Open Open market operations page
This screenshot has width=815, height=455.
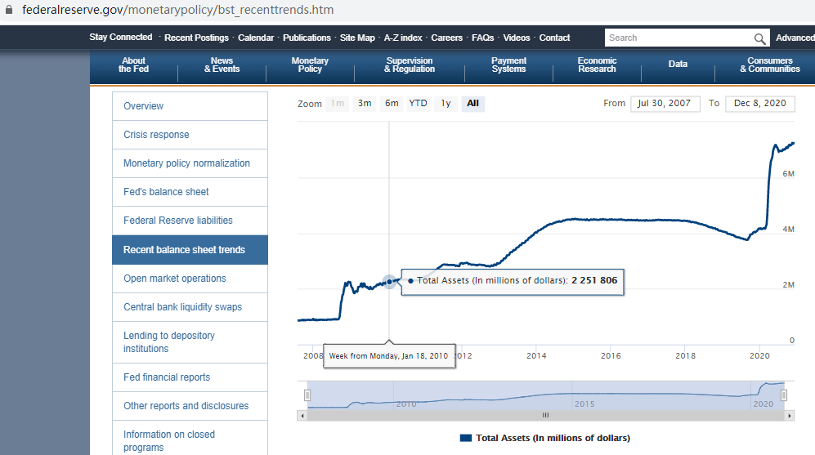coord(190,279)
